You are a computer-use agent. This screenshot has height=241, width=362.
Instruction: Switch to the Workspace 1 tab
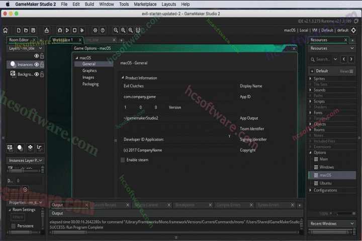62,40
